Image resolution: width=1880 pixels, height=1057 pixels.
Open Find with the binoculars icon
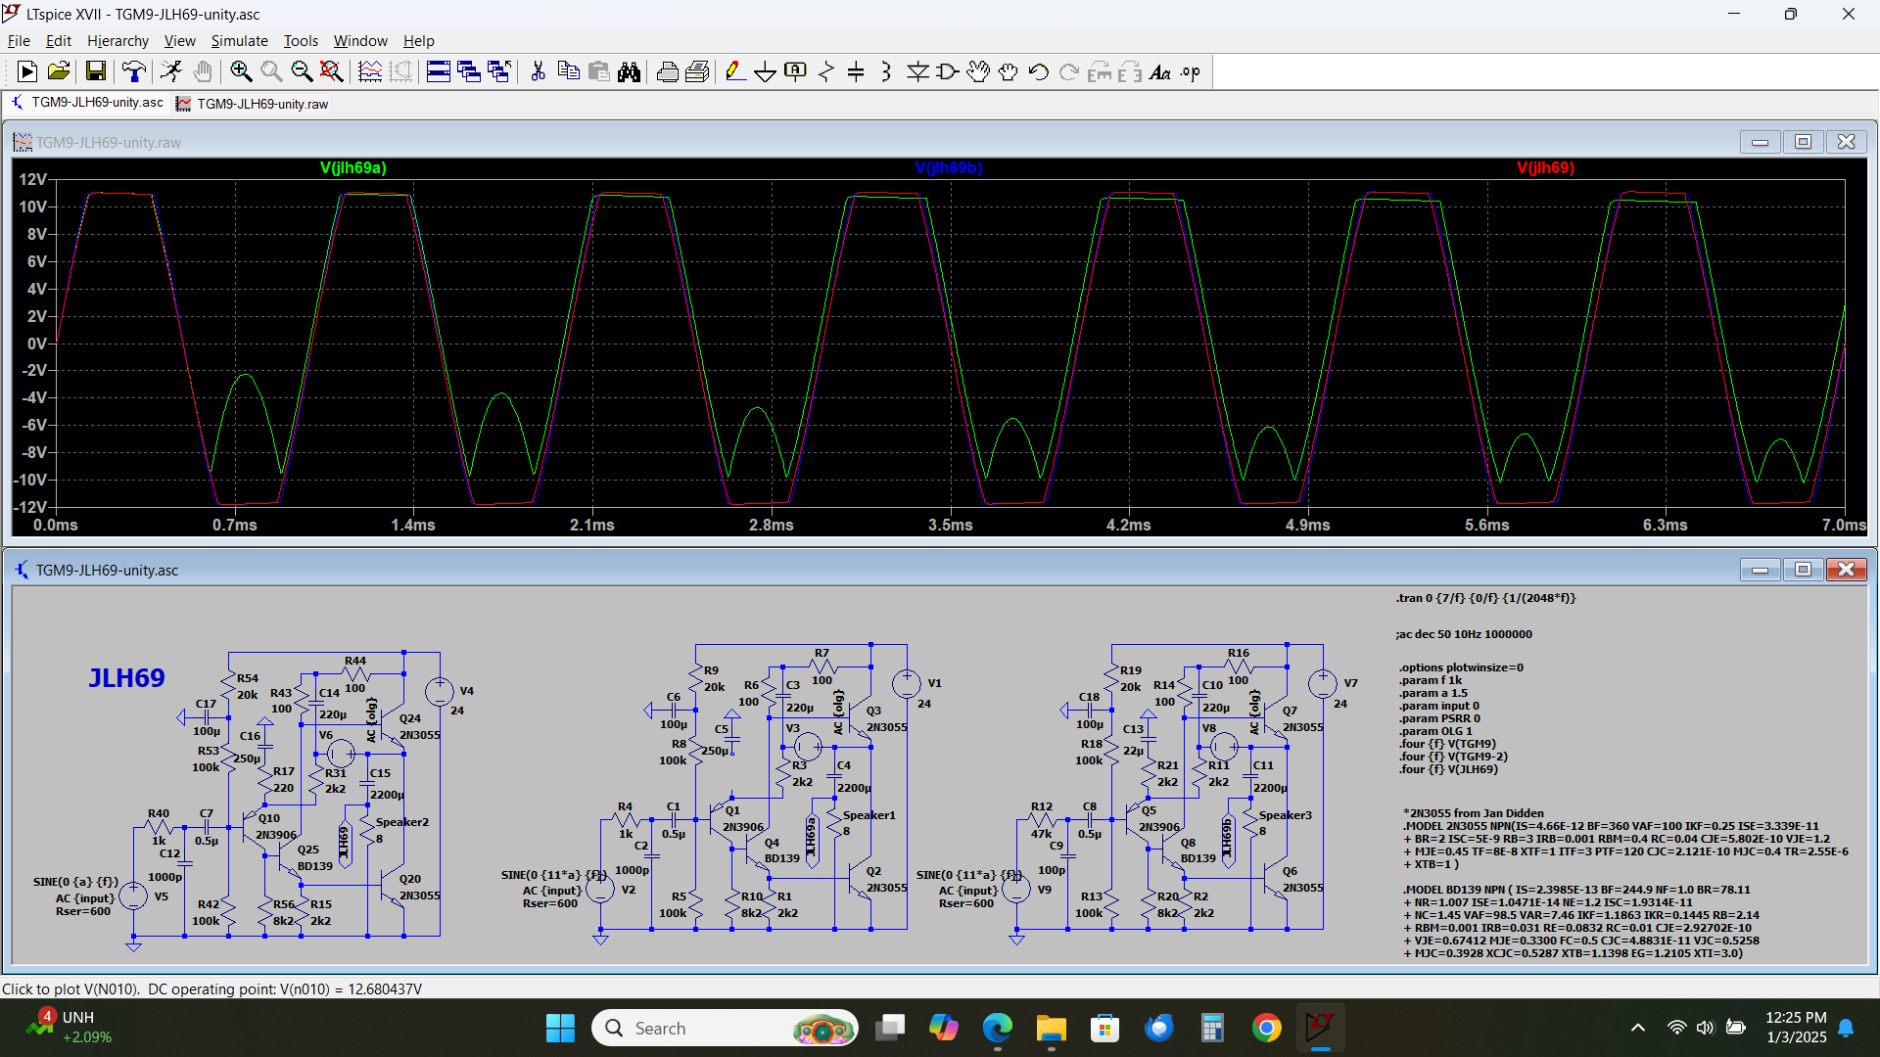(629, 71)
